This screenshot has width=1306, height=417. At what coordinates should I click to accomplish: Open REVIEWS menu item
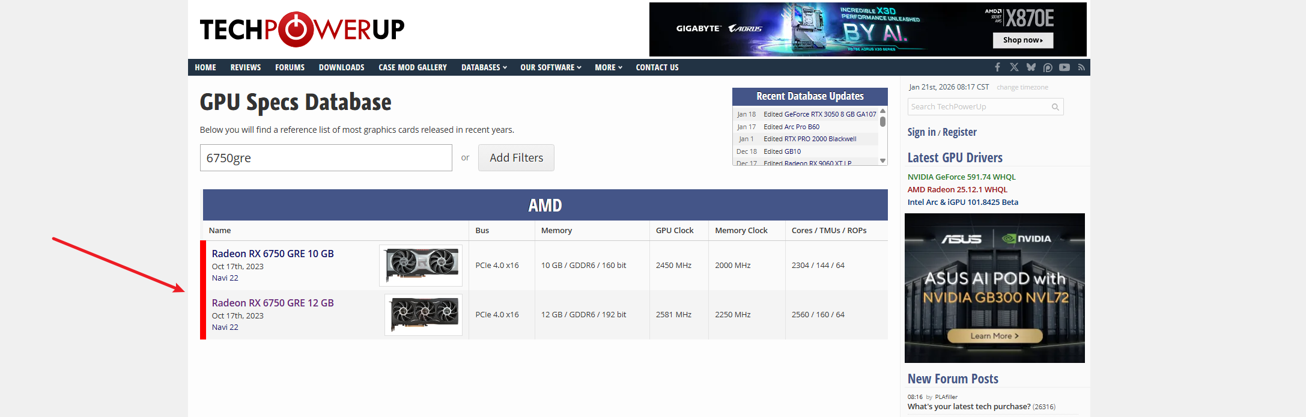click(x=246, y=67)
